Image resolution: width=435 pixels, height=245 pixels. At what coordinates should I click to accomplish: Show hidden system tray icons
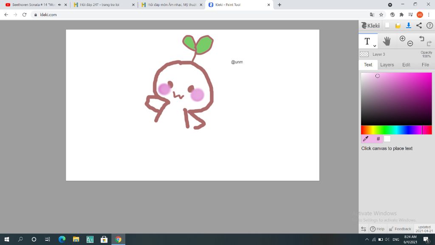coord(367,239)
